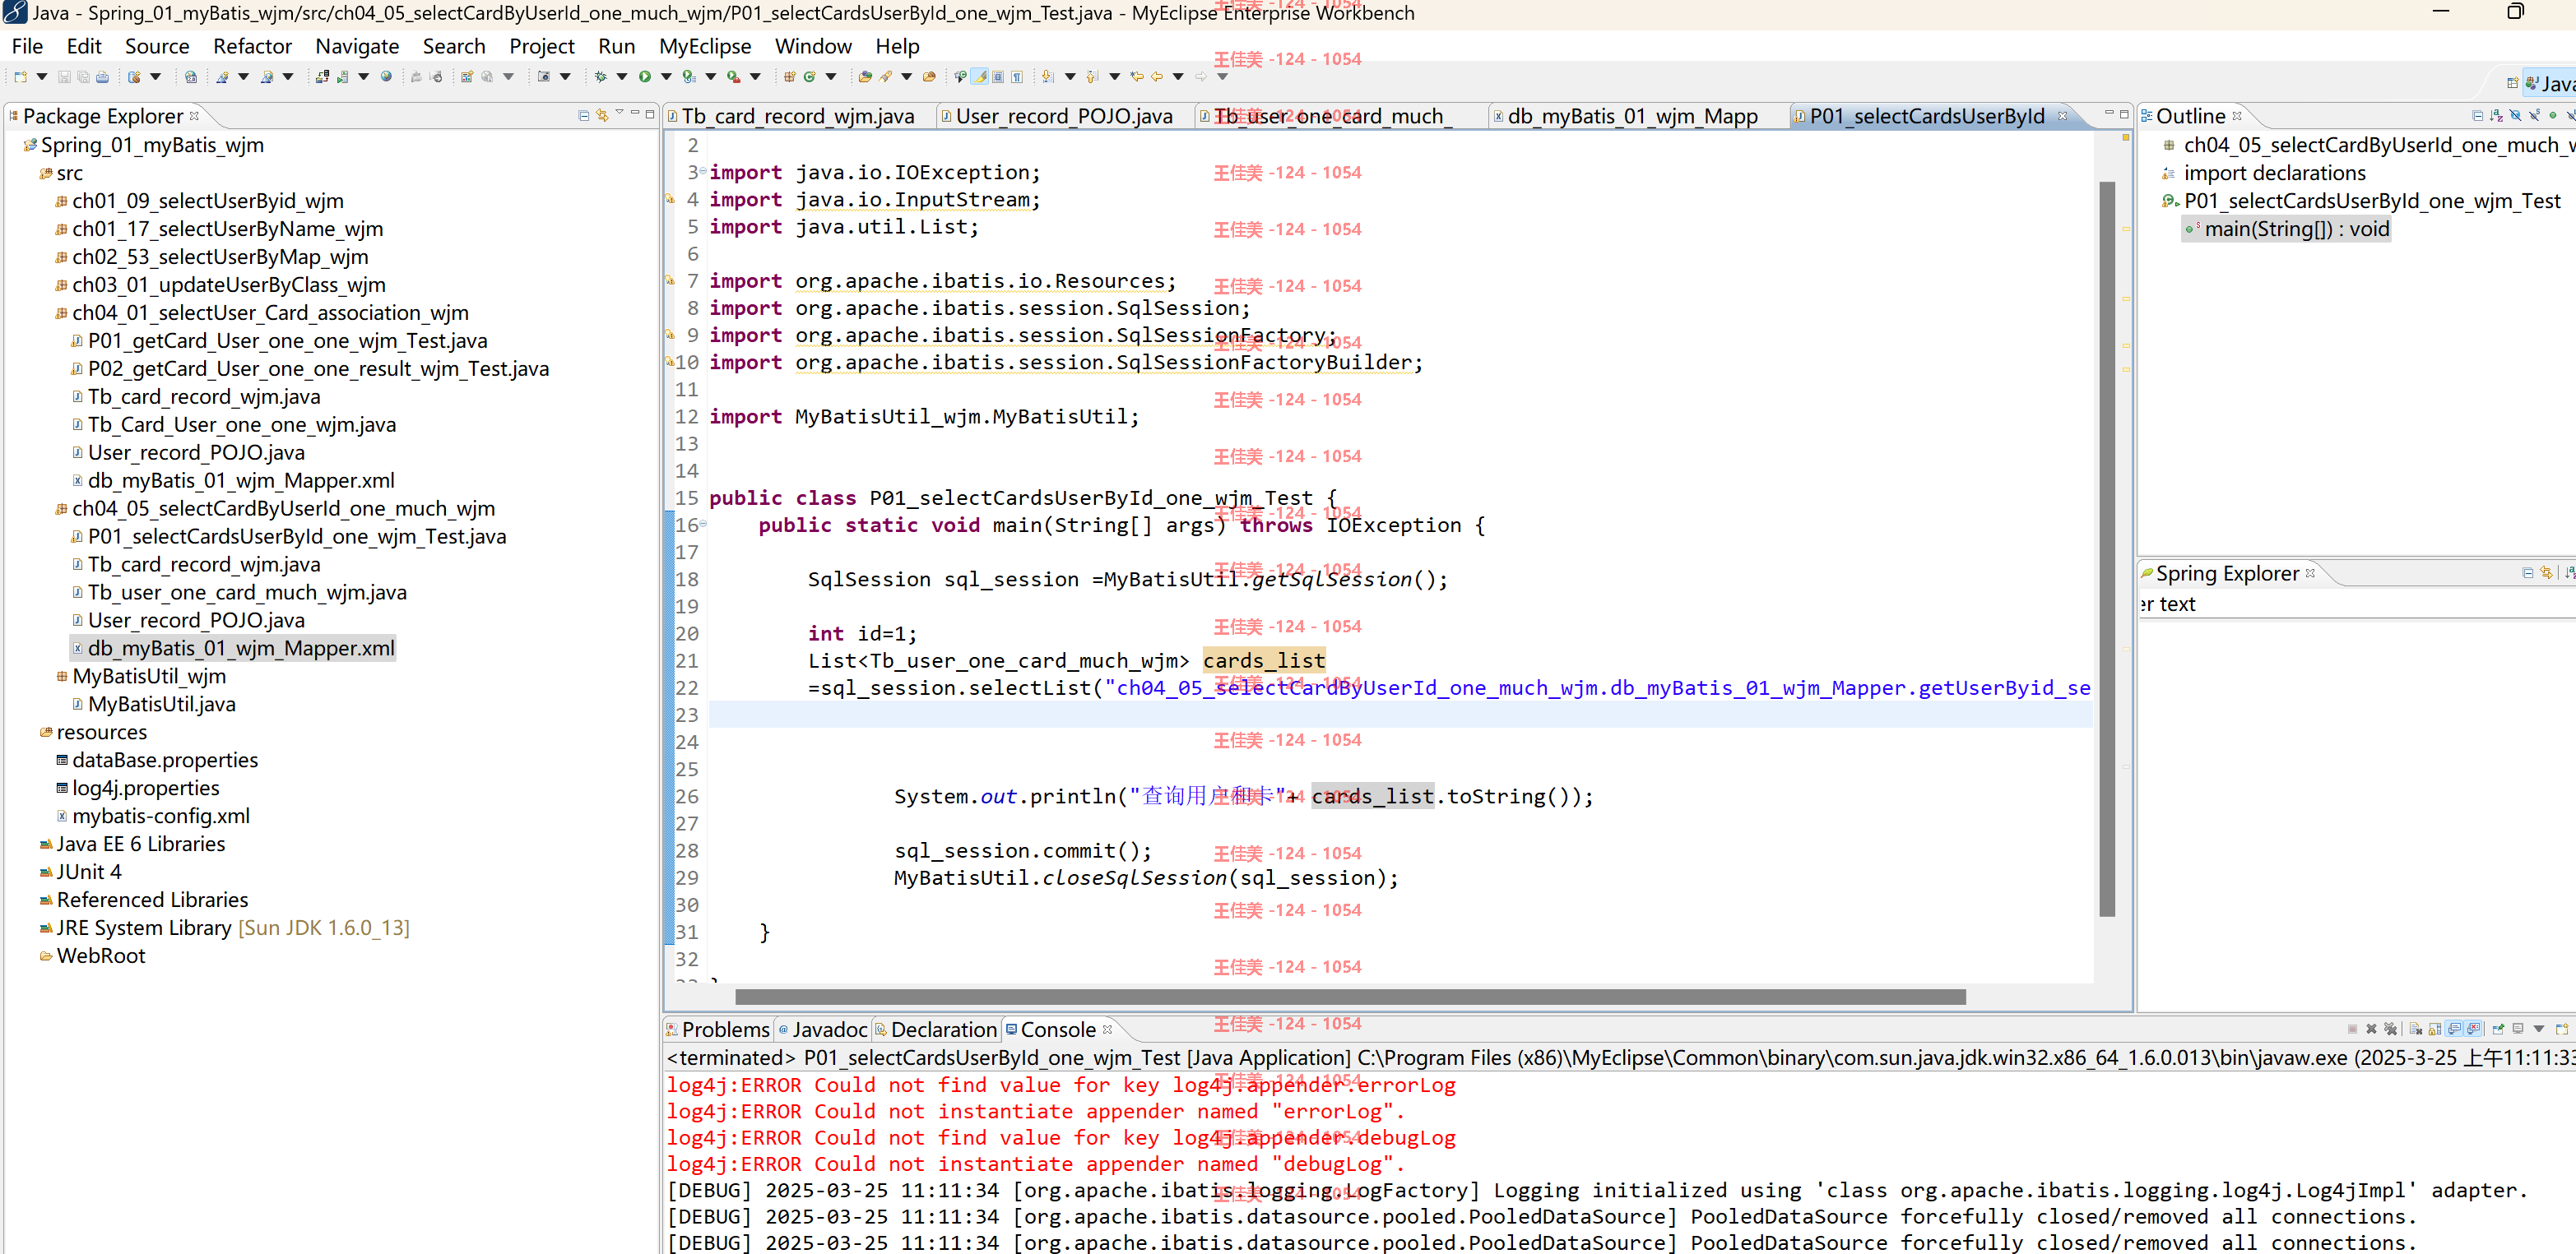The height and width of the screenshot is (1254, 2576).
Task: Click the Open Task toolbar icon
Action: [x=929, y=77]
